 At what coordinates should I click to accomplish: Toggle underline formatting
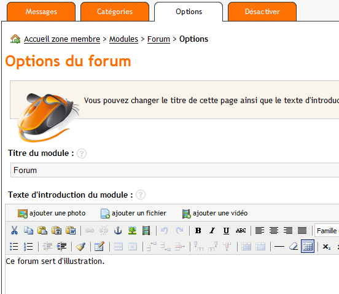click(x=226, y=231)
